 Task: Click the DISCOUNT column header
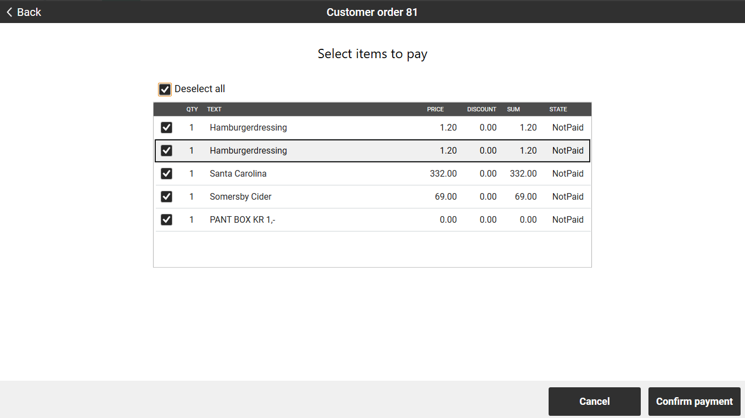click(x=481, y=109)
